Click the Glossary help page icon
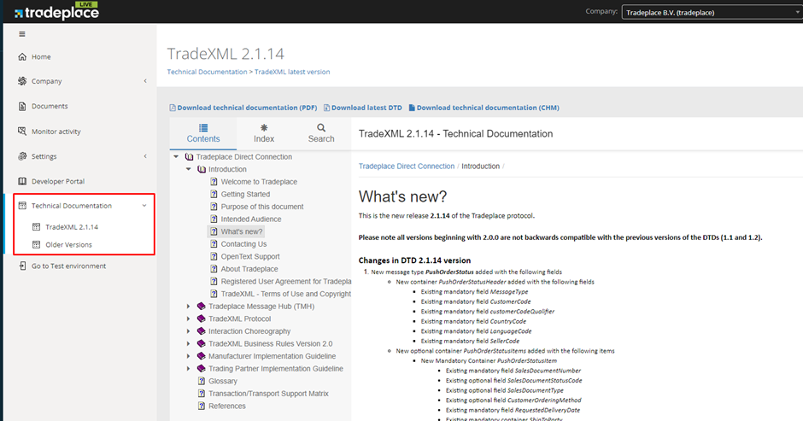 [201, 382]
